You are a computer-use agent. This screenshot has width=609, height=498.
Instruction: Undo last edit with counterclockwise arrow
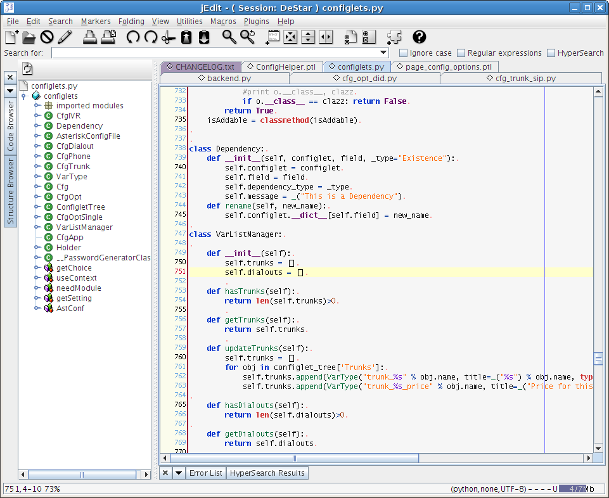coord(133,37)
